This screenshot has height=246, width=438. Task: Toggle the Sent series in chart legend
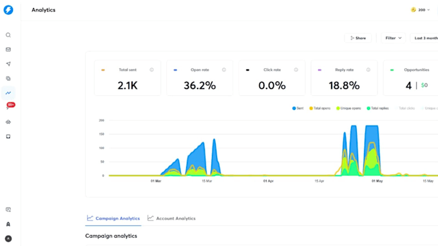tap(298, 109)
